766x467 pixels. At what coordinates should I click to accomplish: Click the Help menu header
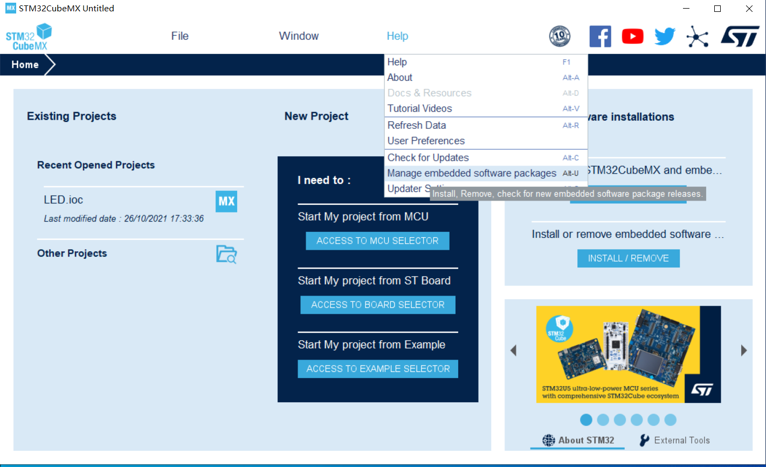pos(397,36)
